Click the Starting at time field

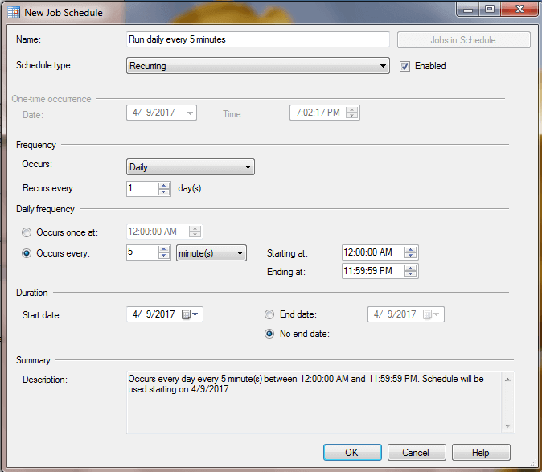pos(372,252)
